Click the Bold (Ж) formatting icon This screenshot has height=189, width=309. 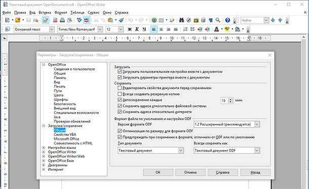click(130, 29)
